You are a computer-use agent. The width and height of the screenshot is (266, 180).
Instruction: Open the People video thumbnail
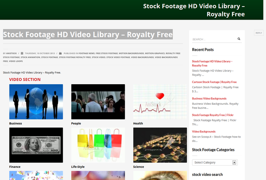click(x=98, y=102)
